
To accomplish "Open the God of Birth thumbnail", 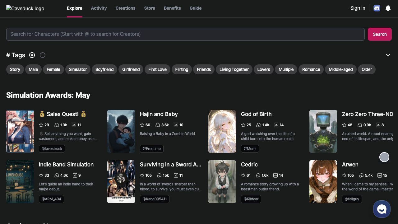I will (222, 131).
